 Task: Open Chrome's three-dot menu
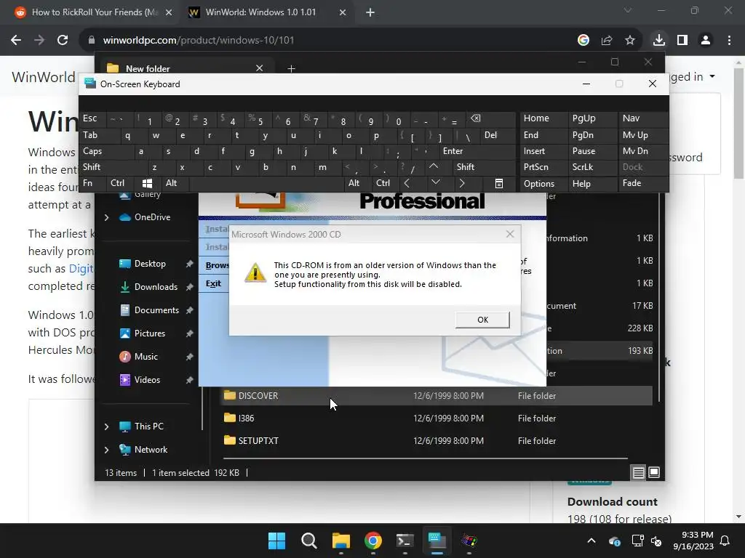click(729, 41)
